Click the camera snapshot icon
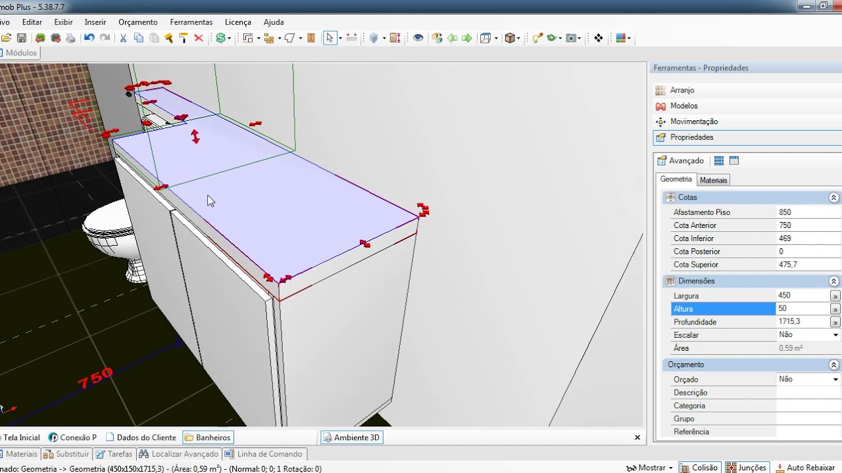 click(x=572, y=38)
